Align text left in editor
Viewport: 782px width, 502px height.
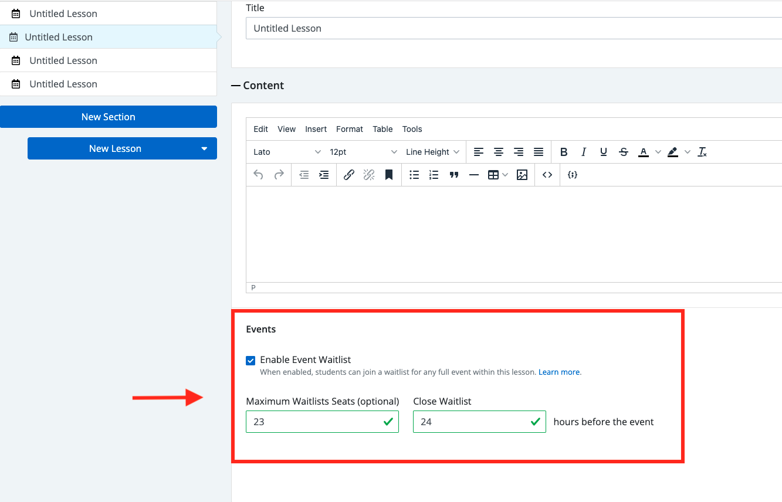(x=479, y=152)
